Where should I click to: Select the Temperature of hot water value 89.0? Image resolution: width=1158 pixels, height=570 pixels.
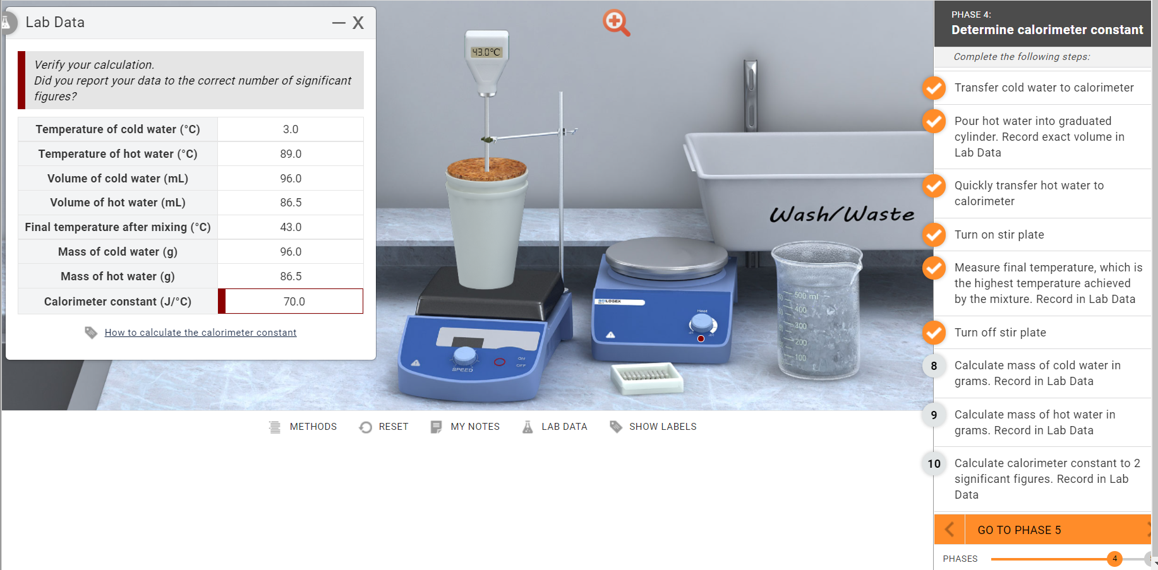click(x=291, y=154)
